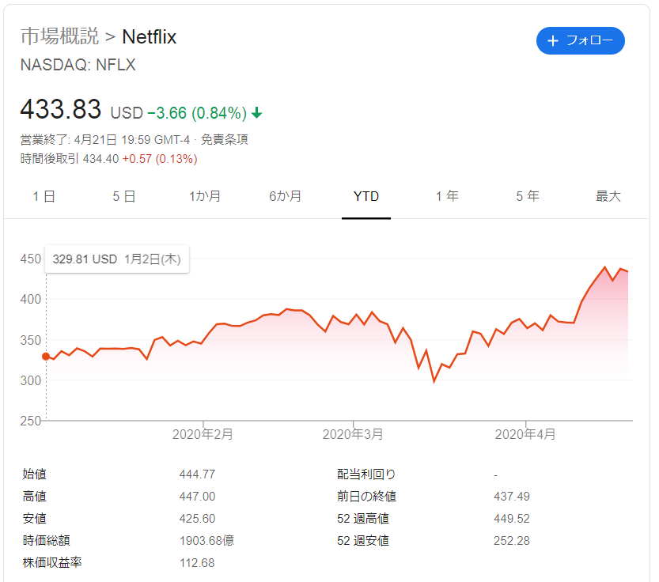Select the 6か月 range tab

pos(286,196)
